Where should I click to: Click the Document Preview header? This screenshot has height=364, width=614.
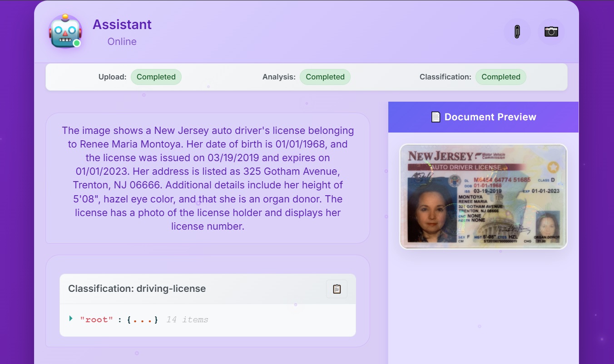483,117
